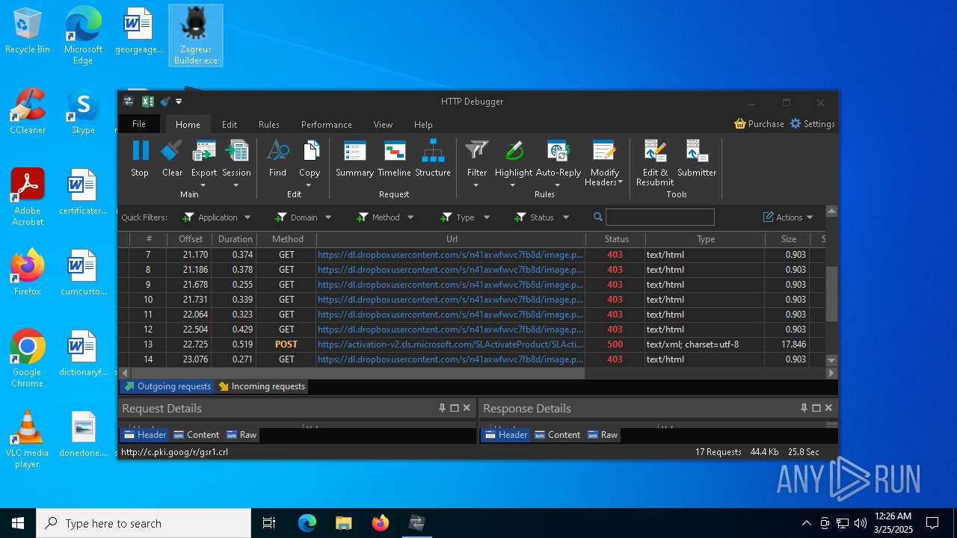Screen dimensions: 957x538
Task: Open Request Details Content tab
Action: 196,434
